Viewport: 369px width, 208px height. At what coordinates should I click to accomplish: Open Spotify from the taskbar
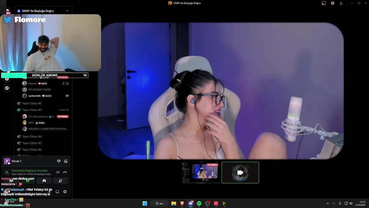point(199,203)
